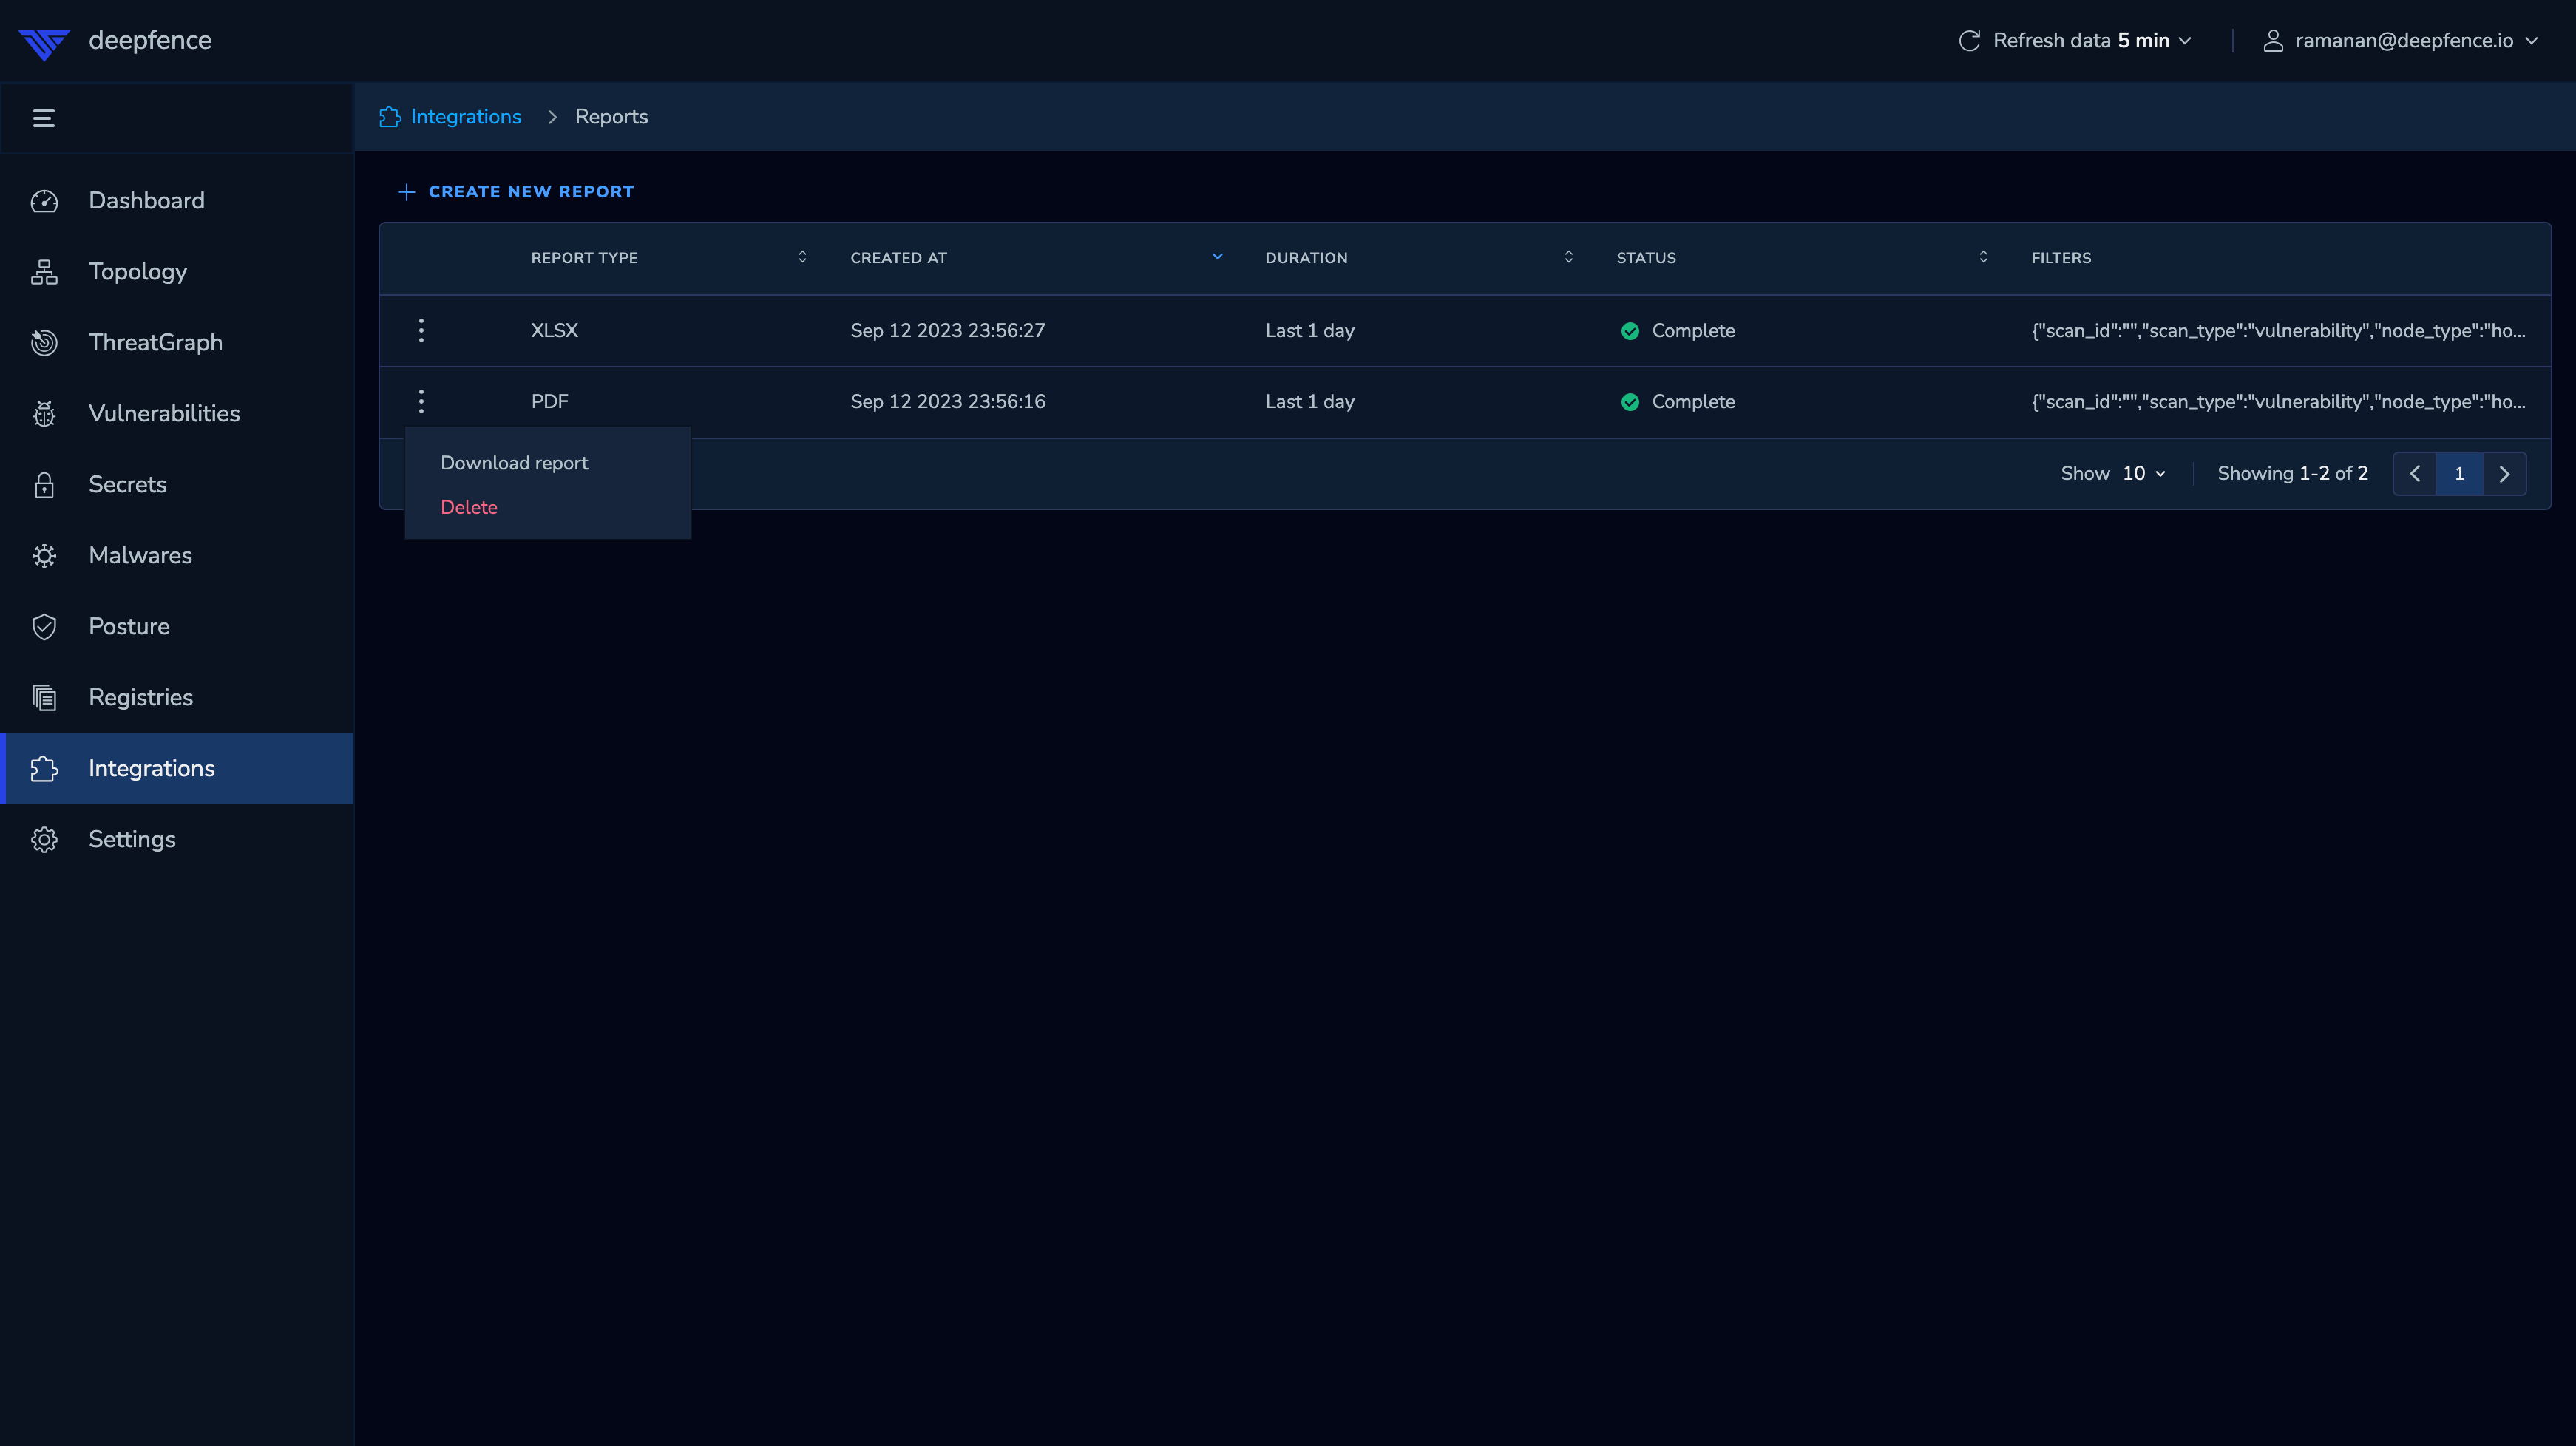Click the ThreatGraph radar icon

(44, 343)
